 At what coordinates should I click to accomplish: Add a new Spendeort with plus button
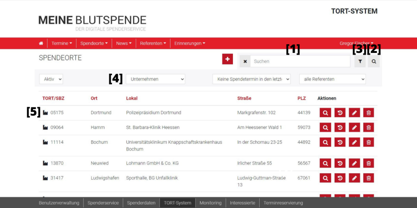[x=228, y=59]
